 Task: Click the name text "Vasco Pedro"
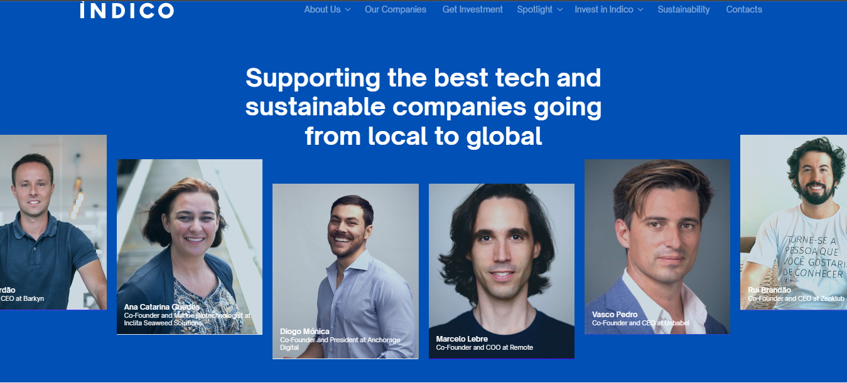615,315
